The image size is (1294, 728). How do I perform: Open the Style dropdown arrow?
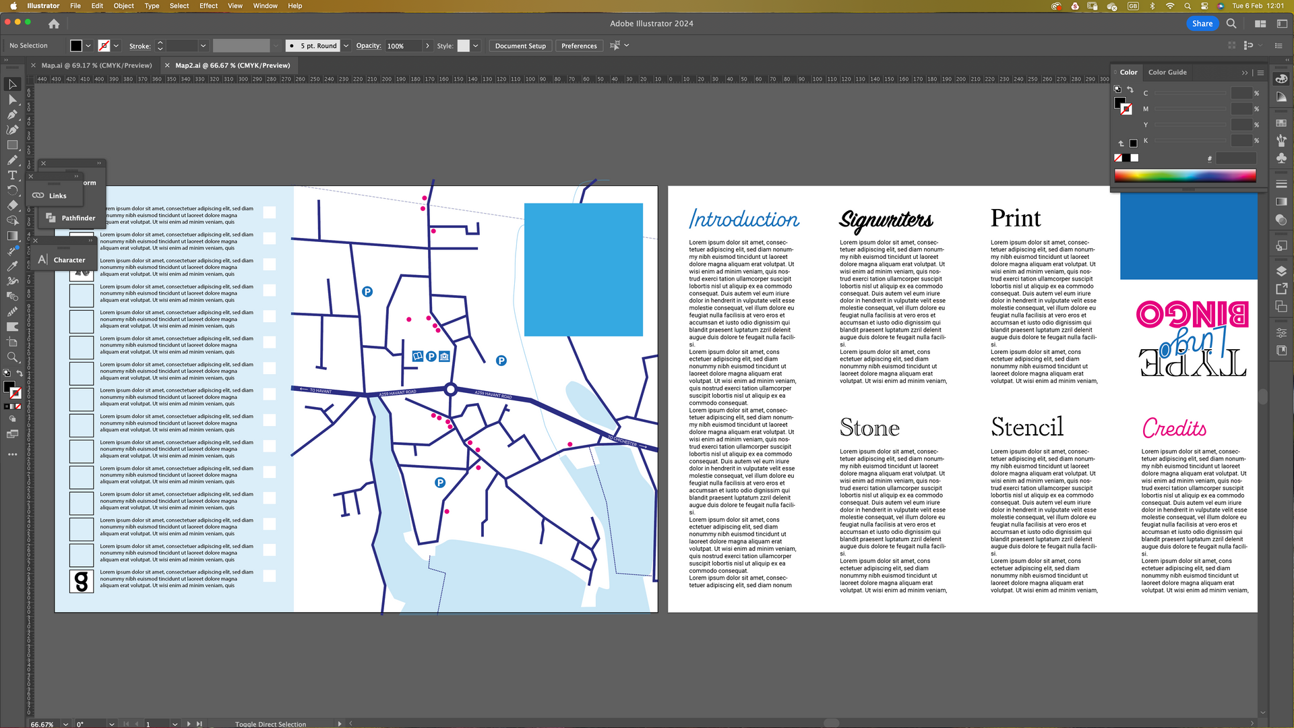(476, 46)
